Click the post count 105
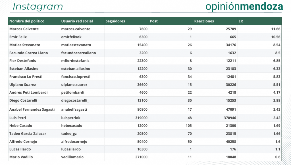291x165 pixels. point(189,126)
